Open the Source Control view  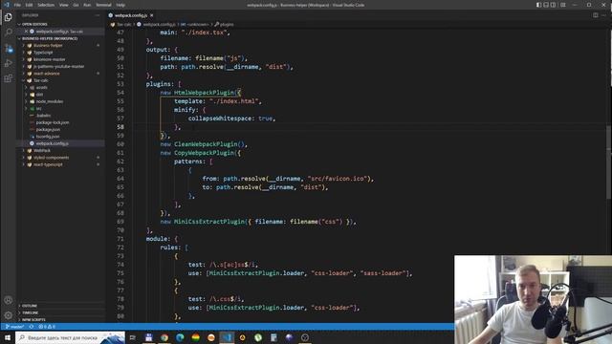(9, 48)
